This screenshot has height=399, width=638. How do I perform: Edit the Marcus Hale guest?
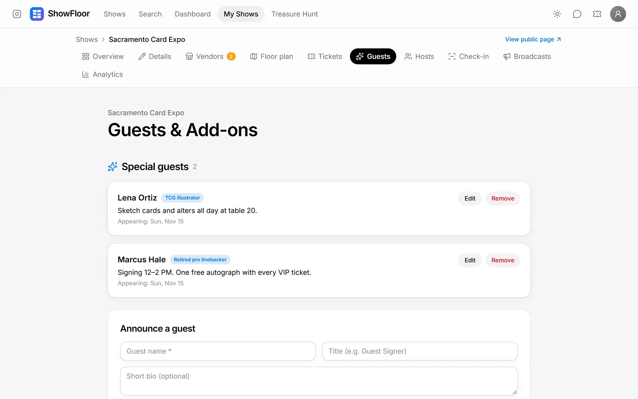tap(470, 260)
